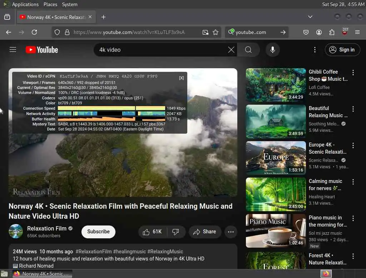Subscribe to Relaxation Film channel
This screenshot has height=278, width=366.
[98, 232]
